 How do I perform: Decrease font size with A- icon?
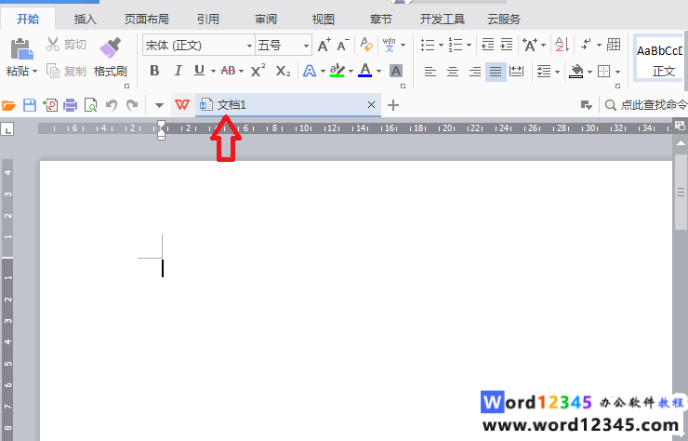pyautogui.click(x=343, y=45)
